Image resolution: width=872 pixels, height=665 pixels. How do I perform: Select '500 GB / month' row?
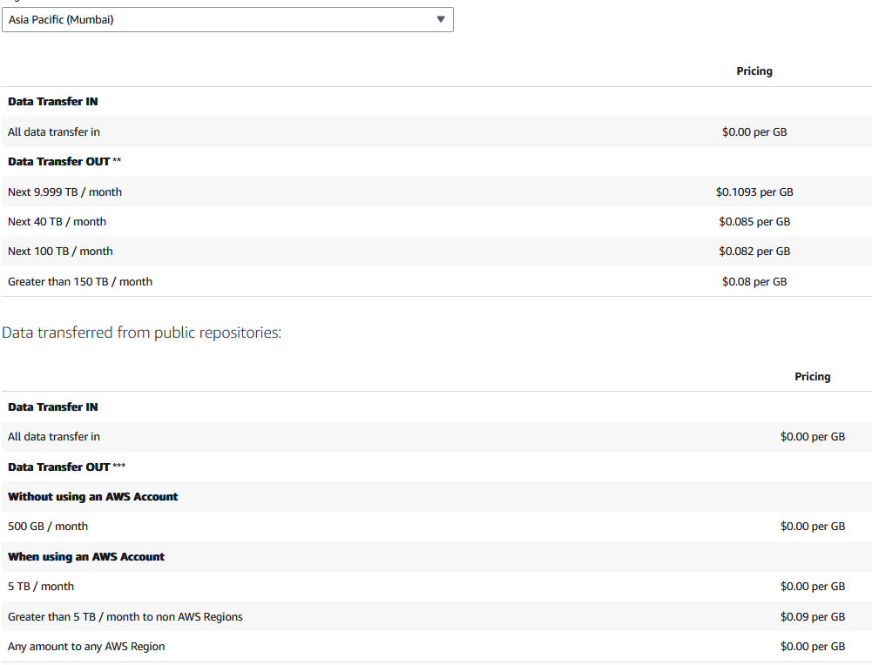[x=436, y=526]
